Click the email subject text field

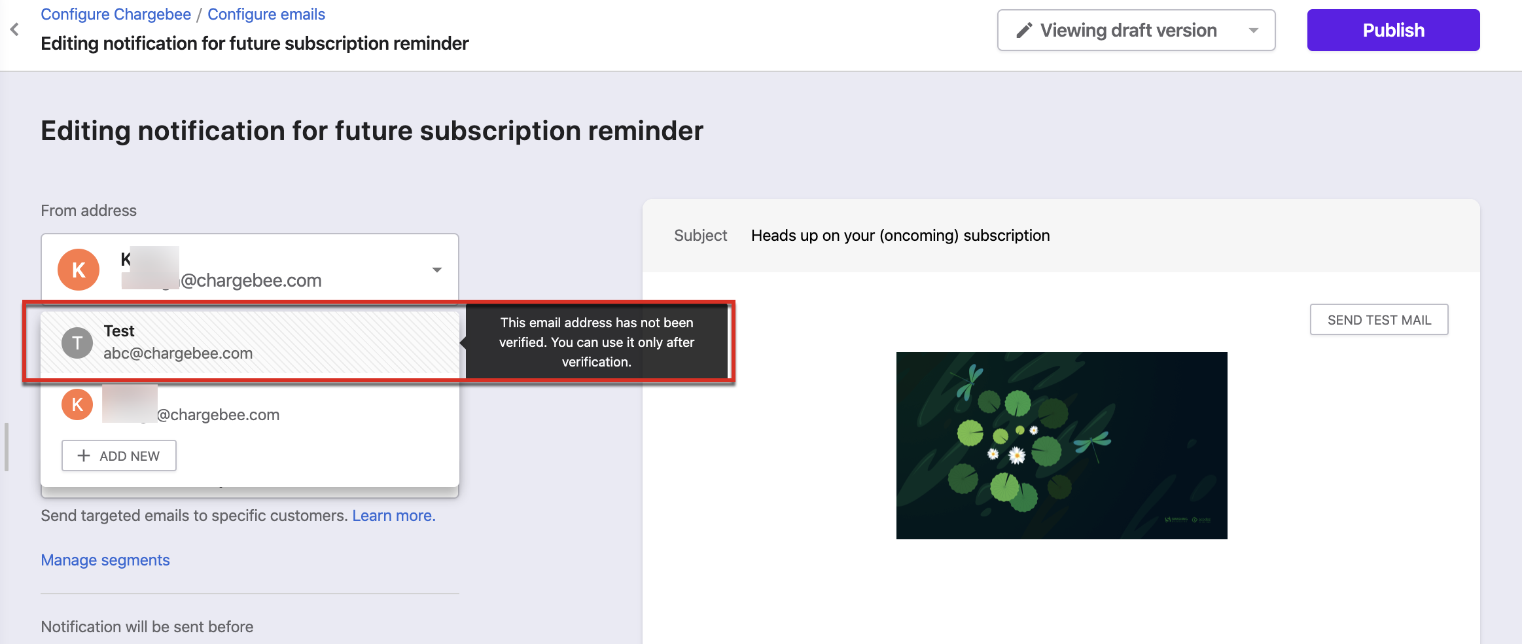point(900,236)
